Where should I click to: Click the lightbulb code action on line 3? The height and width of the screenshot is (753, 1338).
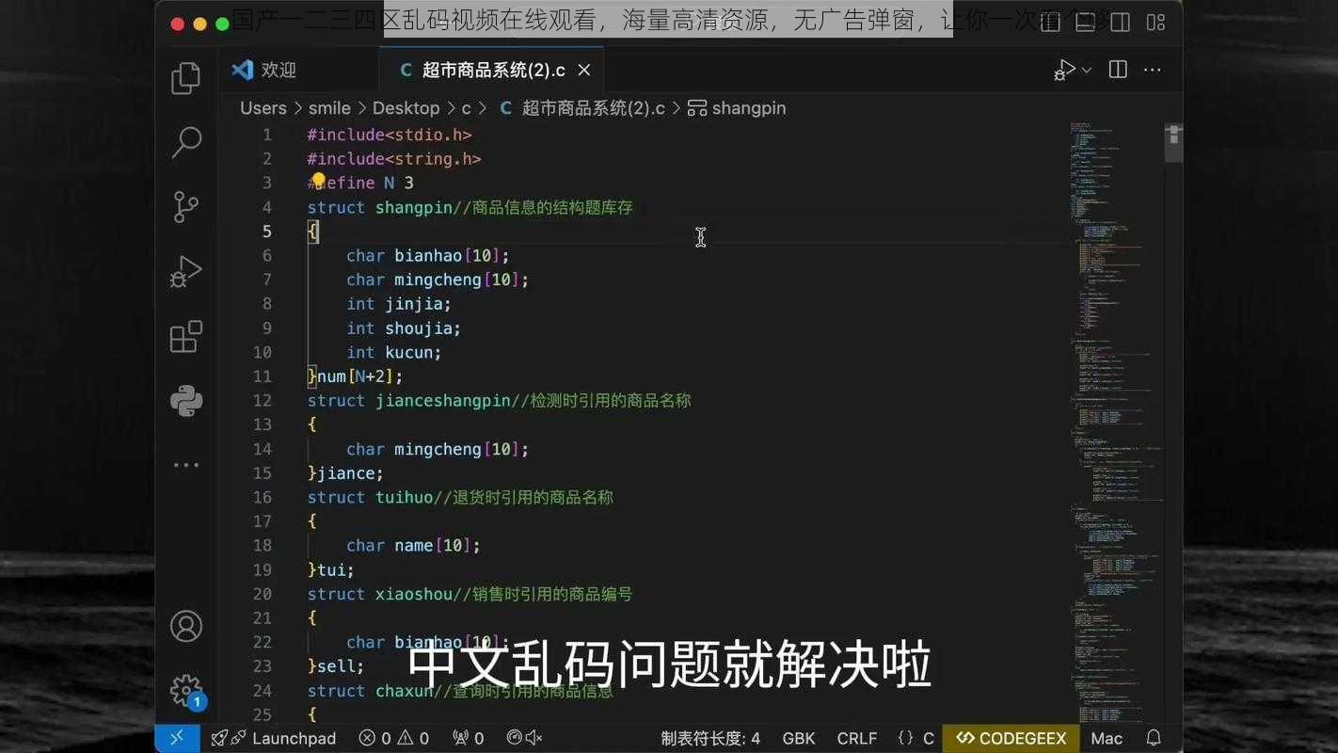click(x=318, y=180)
